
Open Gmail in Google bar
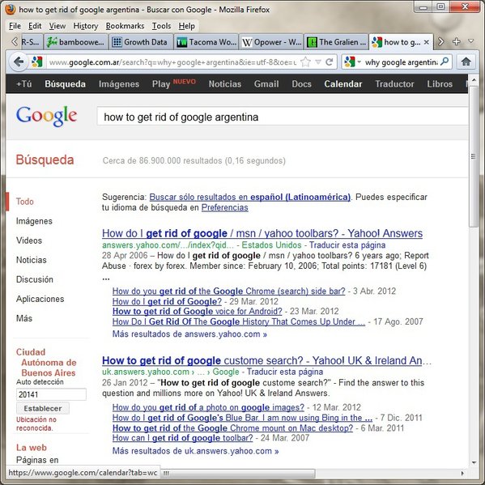click(266, 84)
